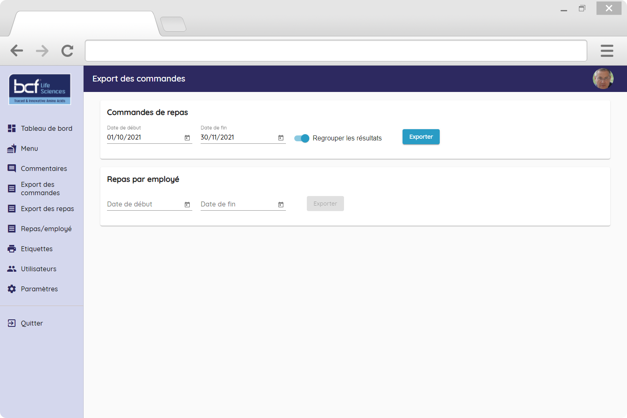Click the Commandes de repas heading
The image size is (627, 418).
click(148, 112)
